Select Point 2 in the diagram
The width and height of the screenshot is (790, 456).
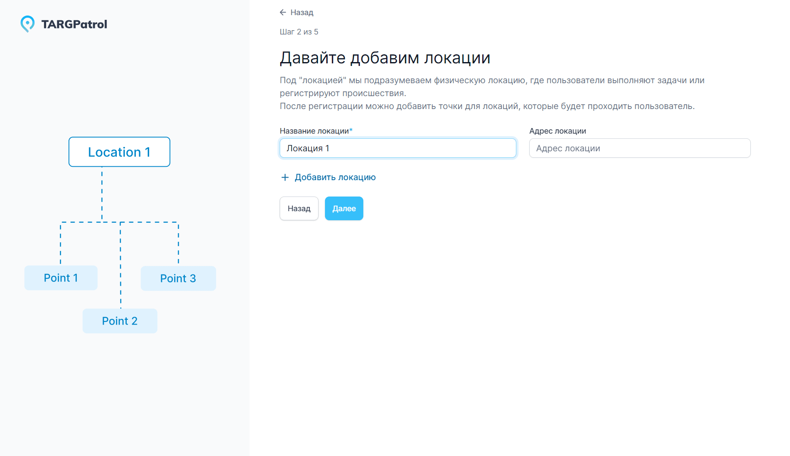[120, 321]
